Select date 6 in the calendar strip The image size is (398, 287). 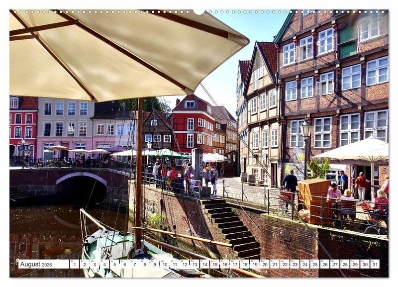pos(125,264)
